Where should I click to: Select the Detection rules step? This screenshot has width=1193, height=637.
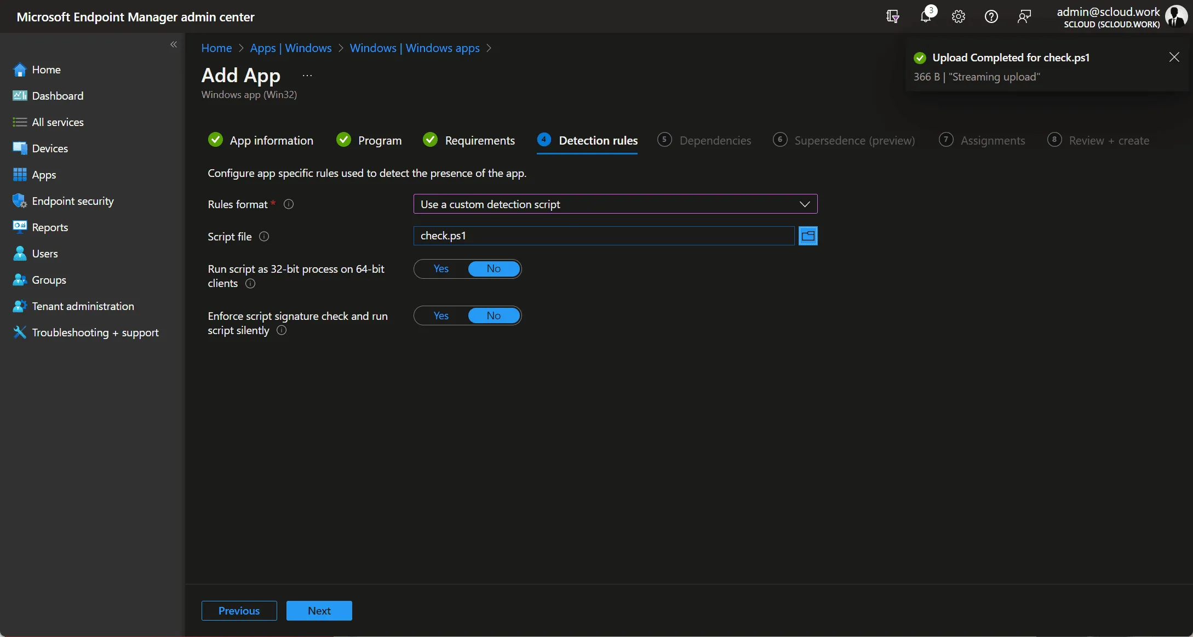point(587,141)
